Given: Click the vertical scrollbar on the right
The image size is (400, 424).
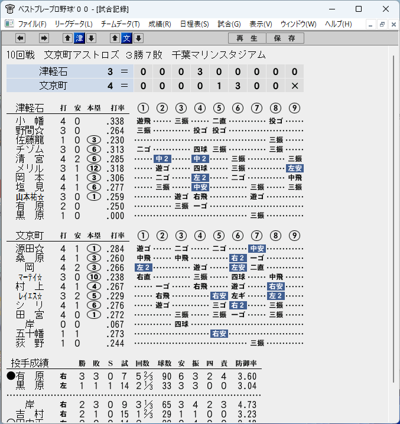Looking at the screenshot, I should [394, 219].
